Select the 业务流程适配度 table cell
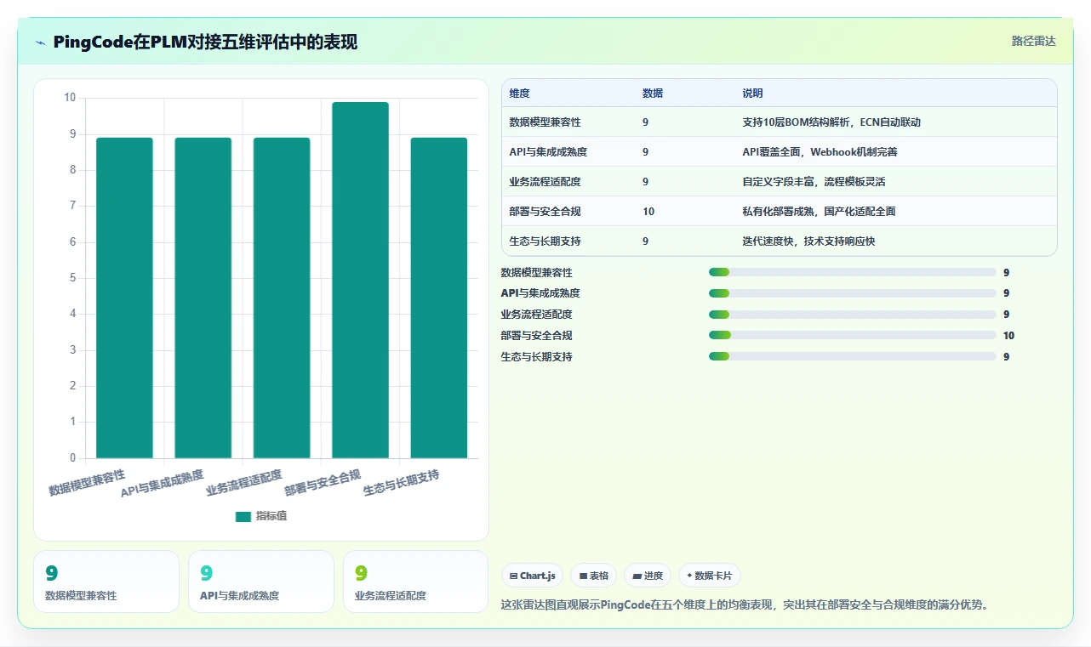 545,182
